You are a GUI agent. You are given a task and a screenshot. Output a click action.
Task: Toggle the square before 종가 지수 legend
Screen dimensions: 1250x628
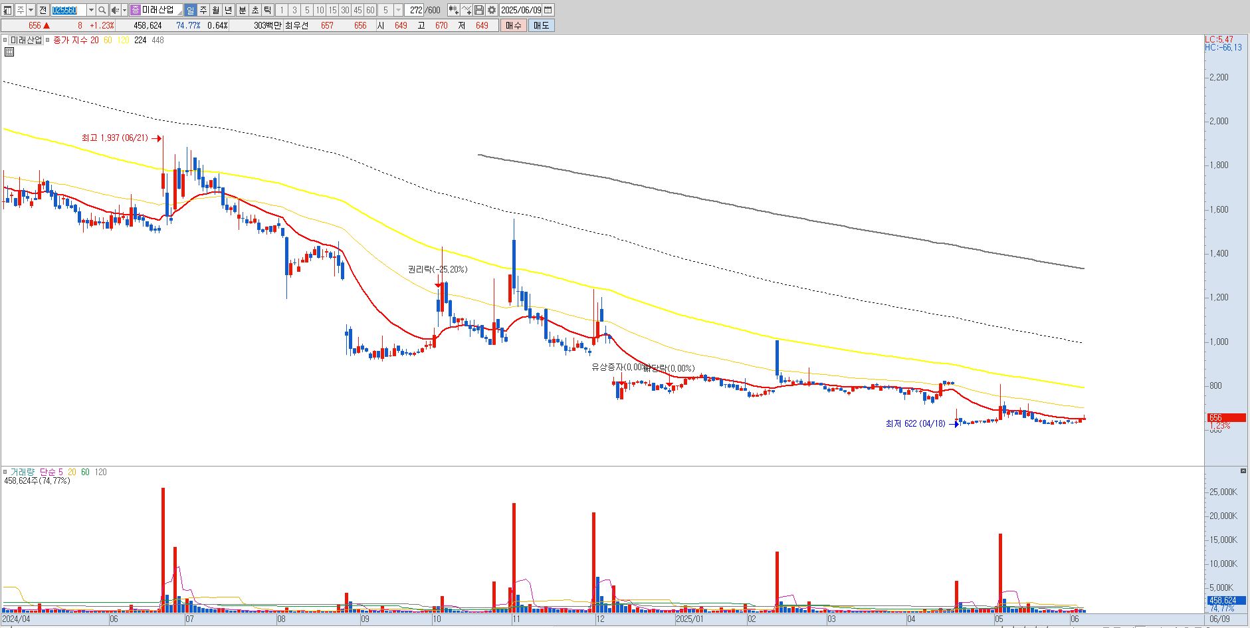[47, 40]
